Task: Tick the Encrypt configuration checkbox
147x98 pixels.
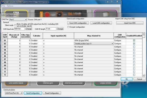Action: [x=68, y=27]
